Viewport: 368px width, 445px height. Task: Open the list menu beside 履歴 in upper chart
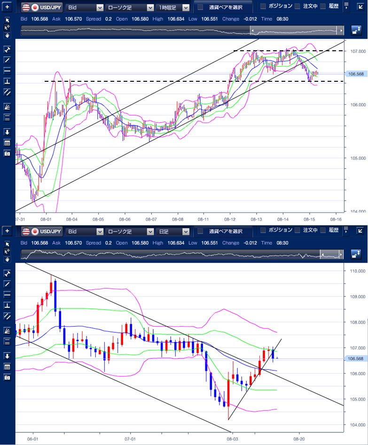[346, 6]
